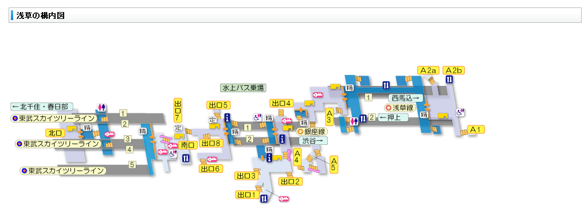This screenshot has height=217, width=588.
Task: Select the coin locker icon below 出口4
Action: tap(287, 121)
